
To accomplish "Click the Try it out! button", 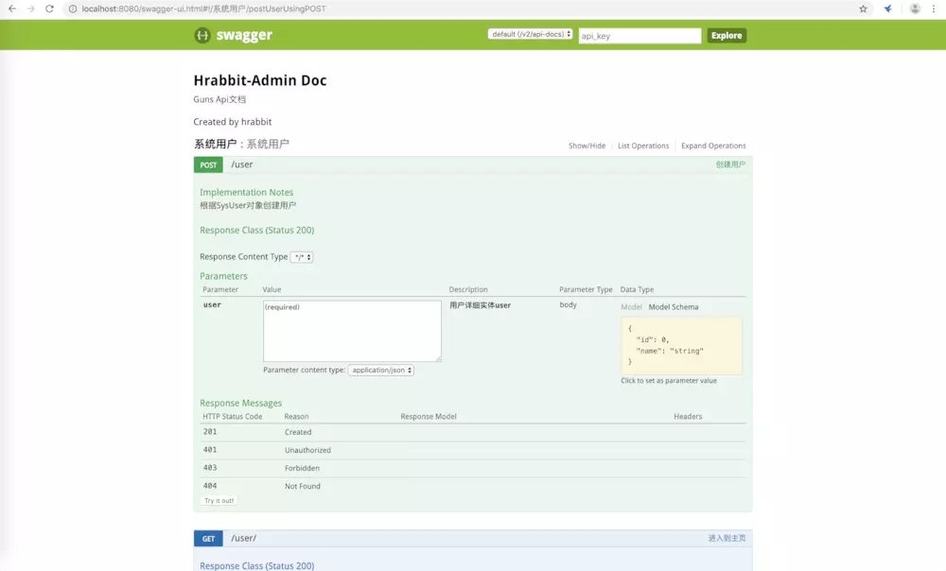I will coord(219,500).
